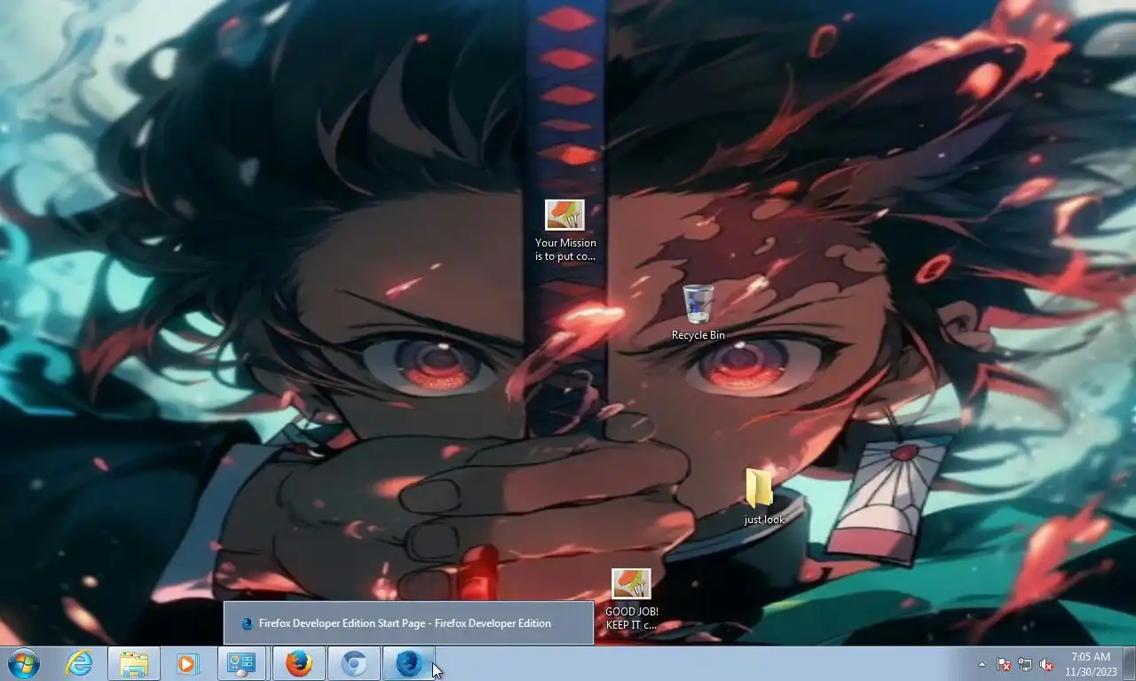Image resolution: width=1136 pixels, height=681 pixels.
Task: Open the Windows Start menu orb
Action: (x=23, y=663)
